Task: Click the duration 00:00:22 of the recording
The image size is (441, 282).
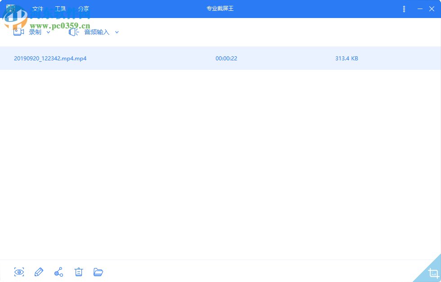Action: (x=226, y=58)
